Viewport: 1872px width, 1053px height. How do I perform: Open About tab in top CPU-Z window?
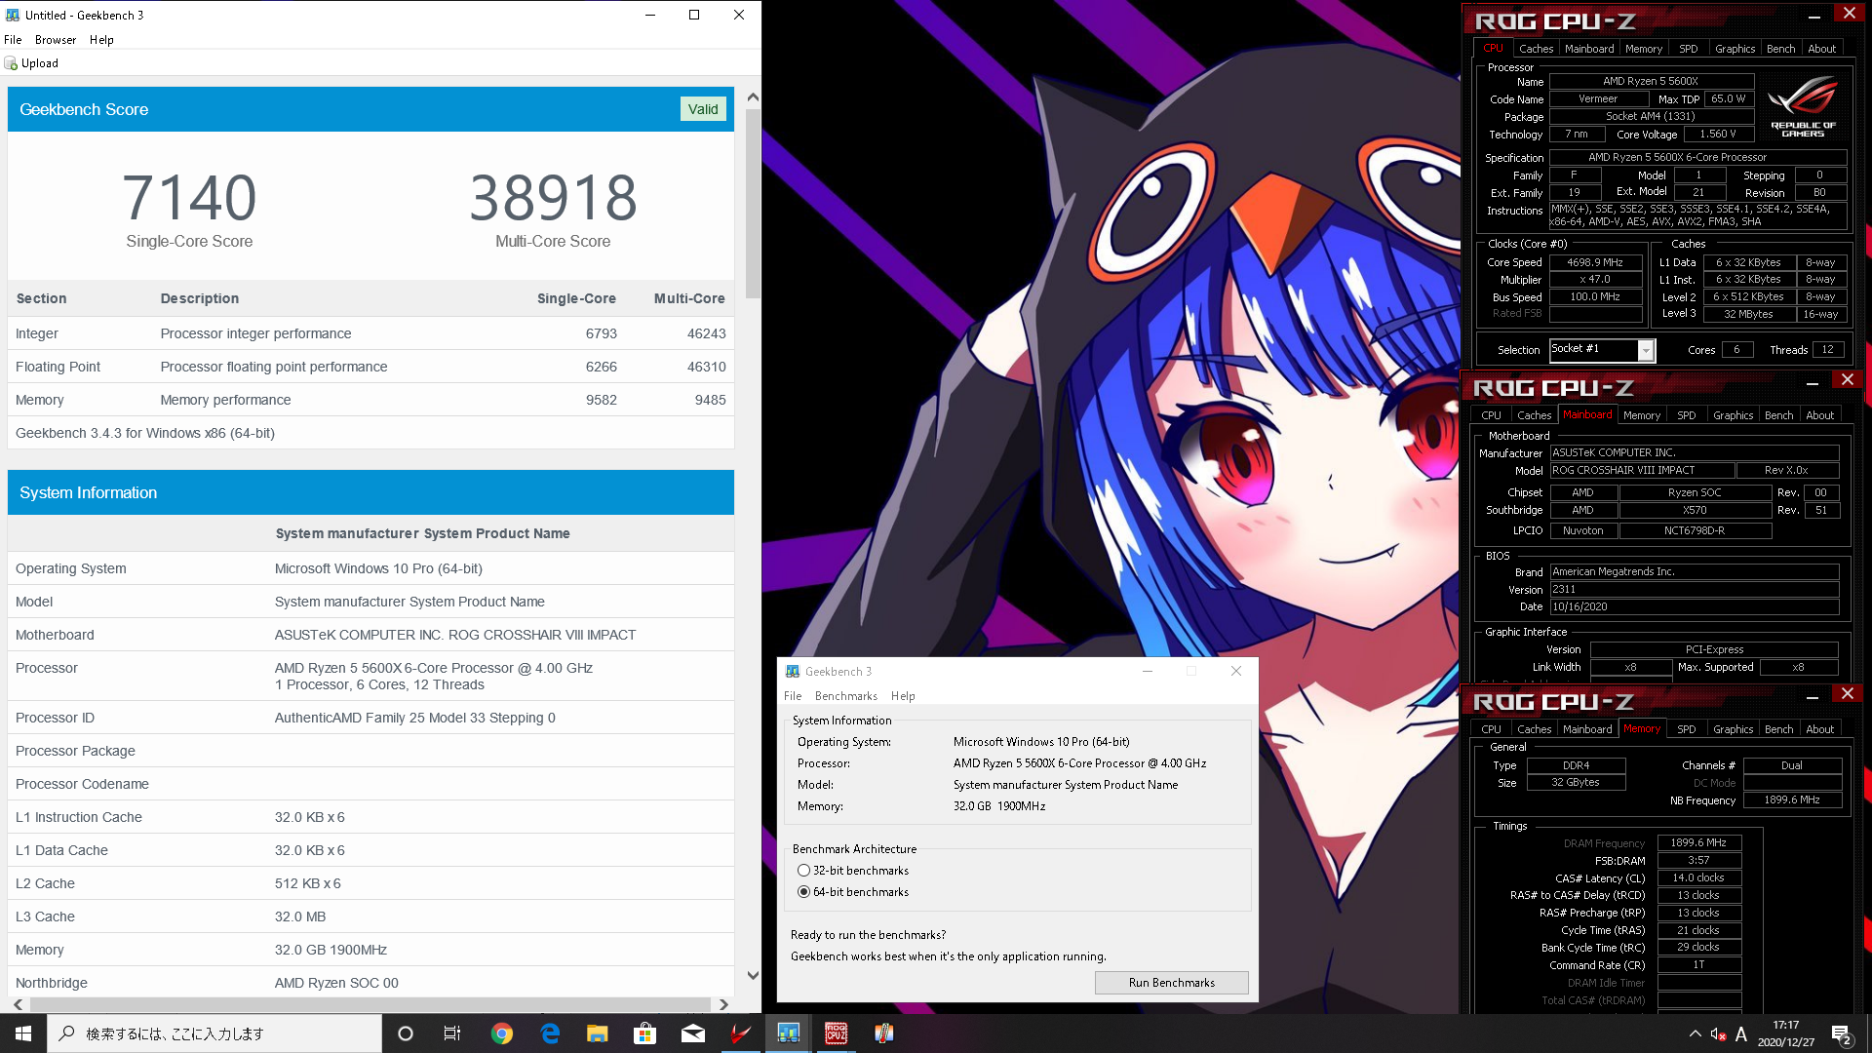(x=1821, y=49)
